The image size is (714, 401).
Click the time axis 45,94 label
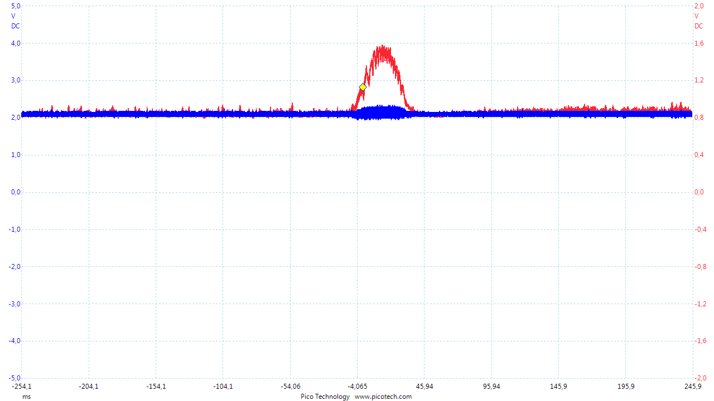click(x=424, y=386)
